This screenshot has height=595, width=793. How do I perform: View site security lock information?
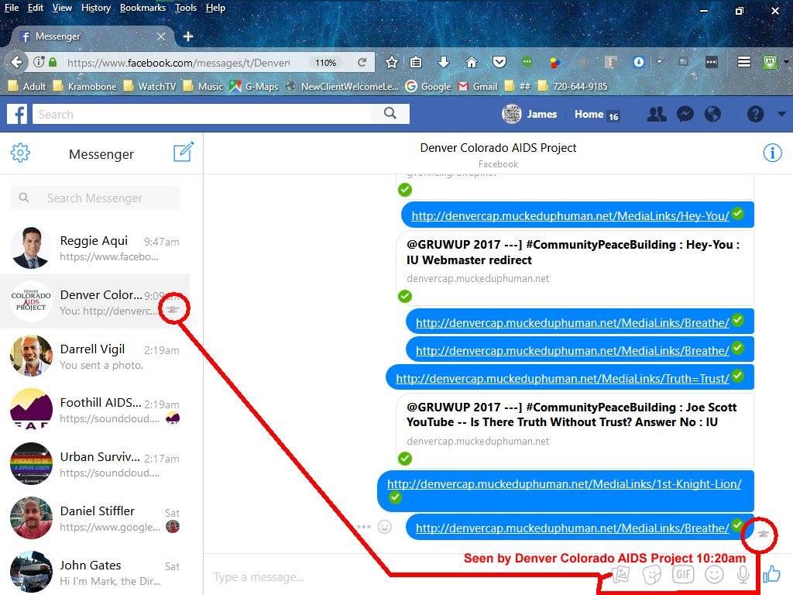[53, 62]
